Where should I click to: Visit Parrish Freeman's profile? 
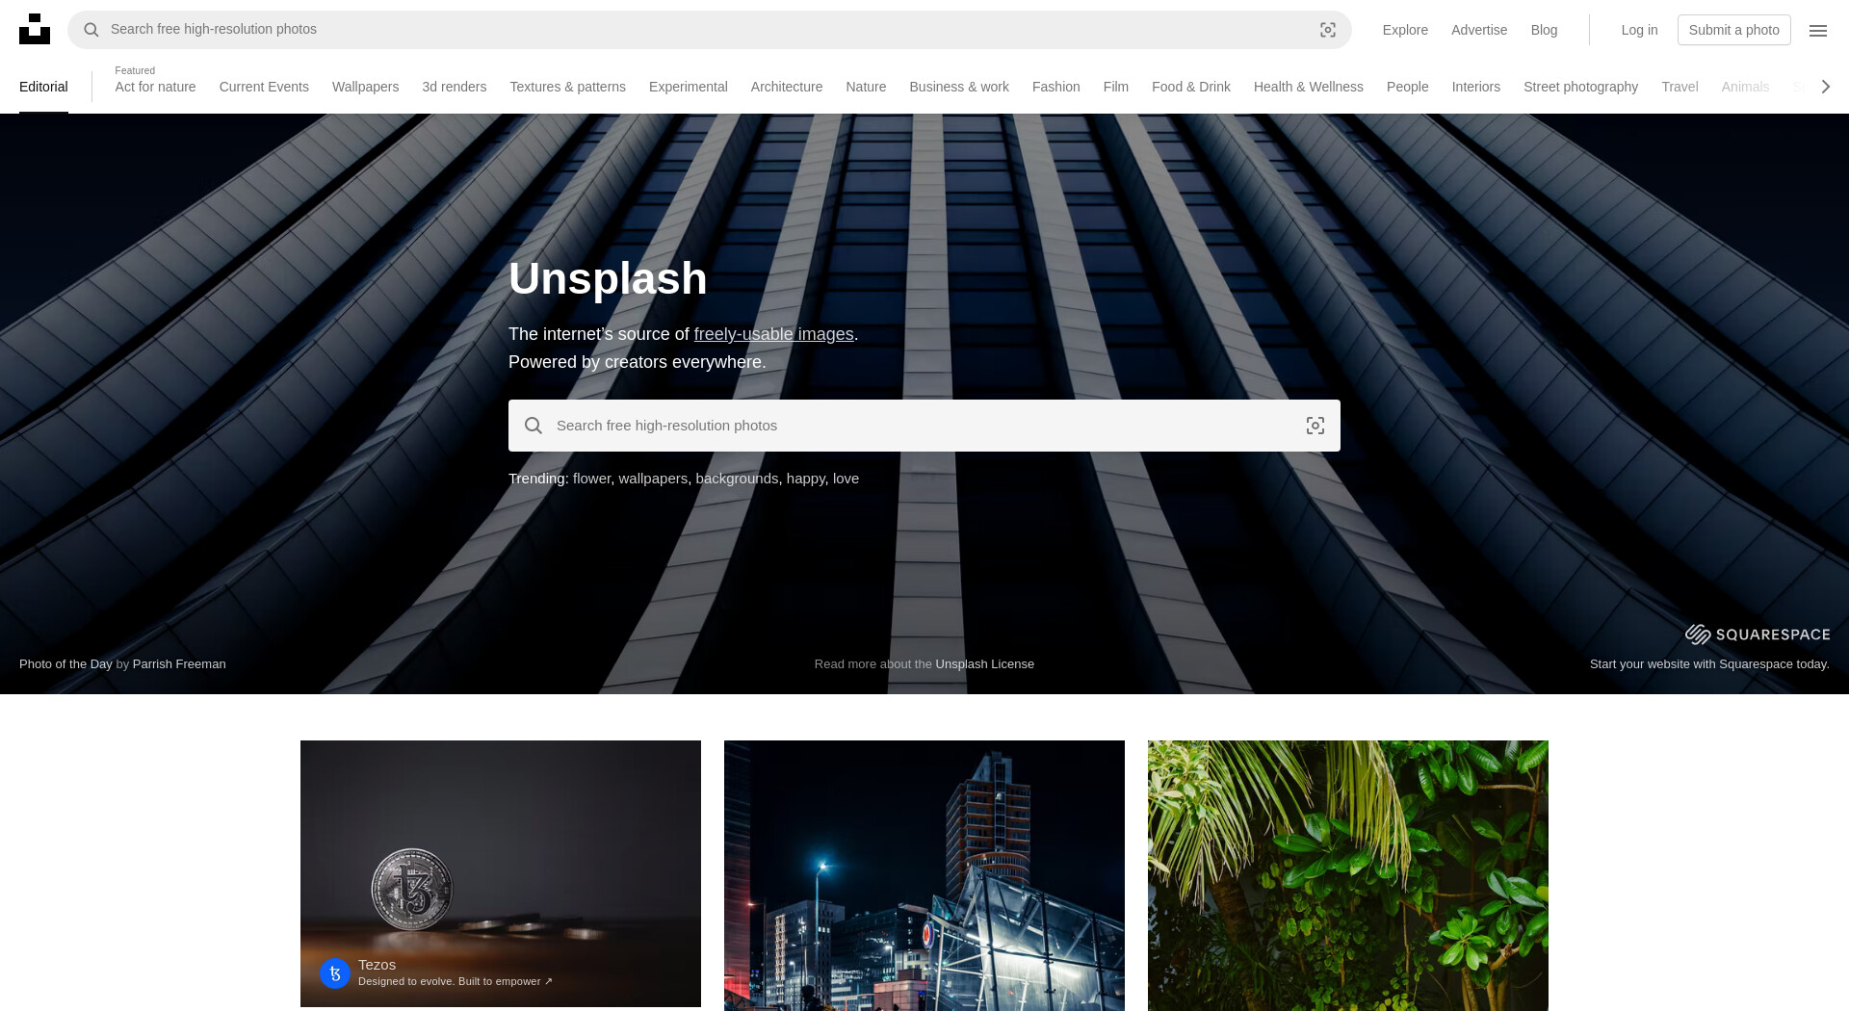[179, 664]
